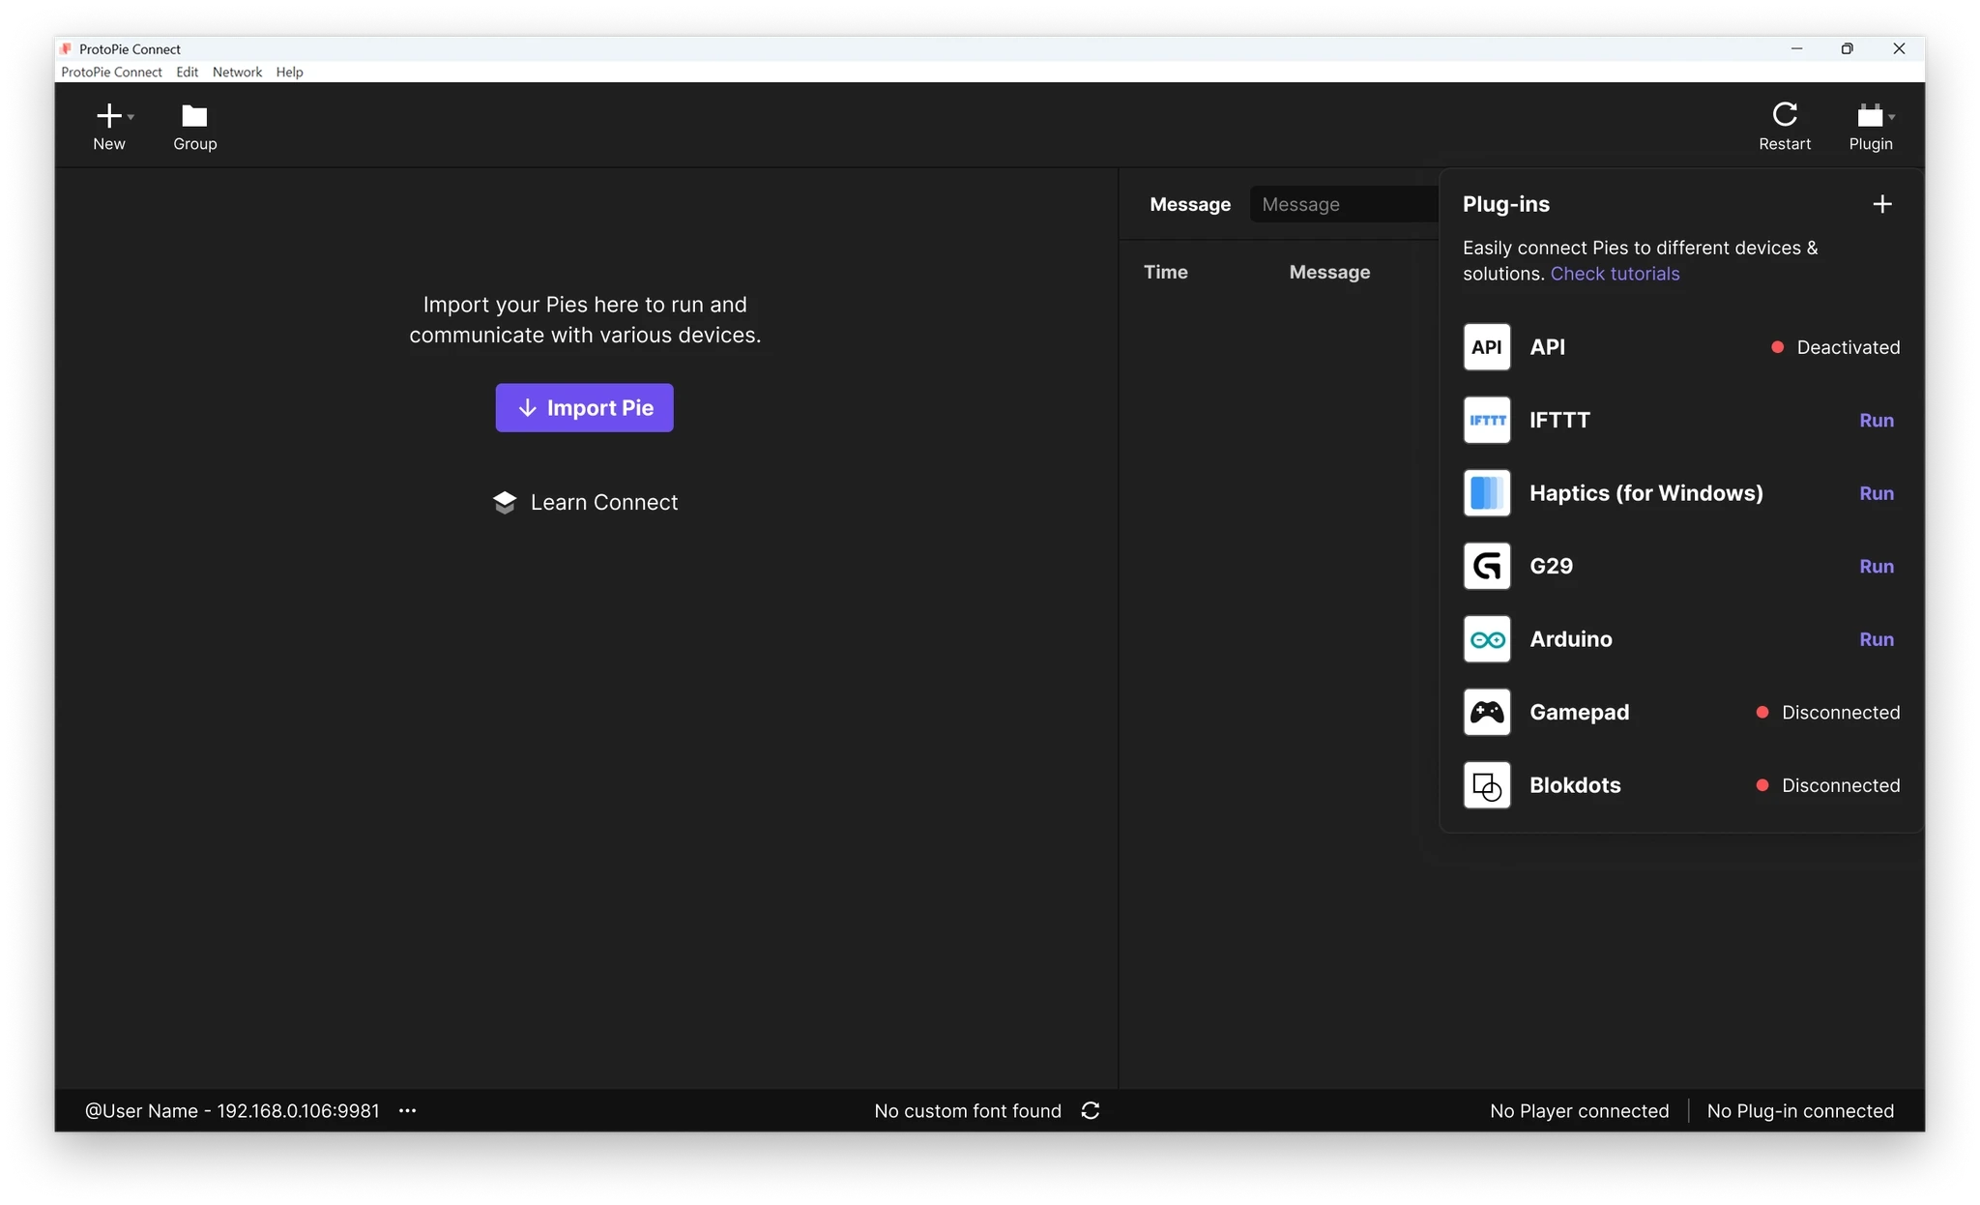Restore down the ProtoPie Connect window

point(1848,48)
